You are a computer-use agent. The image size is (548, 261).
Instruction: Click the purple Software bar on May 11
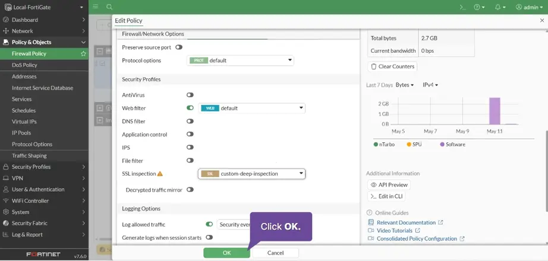(495, 111)
